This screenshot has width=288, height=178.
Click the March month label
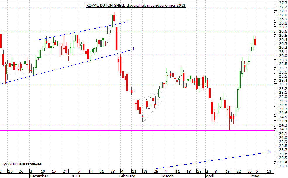[x=168, y=176]
